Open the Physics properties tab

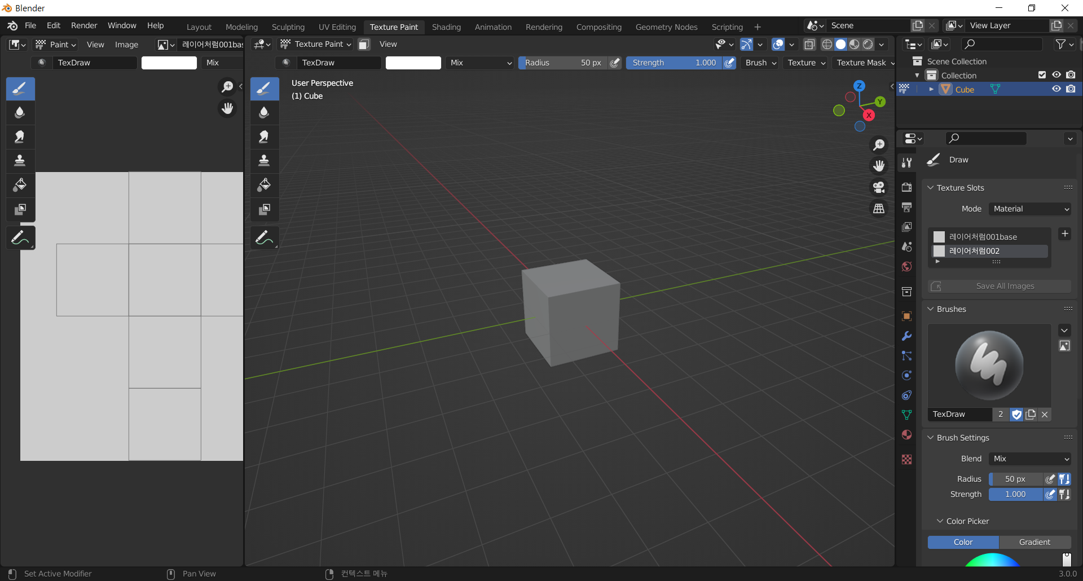[x=906, y=375]
